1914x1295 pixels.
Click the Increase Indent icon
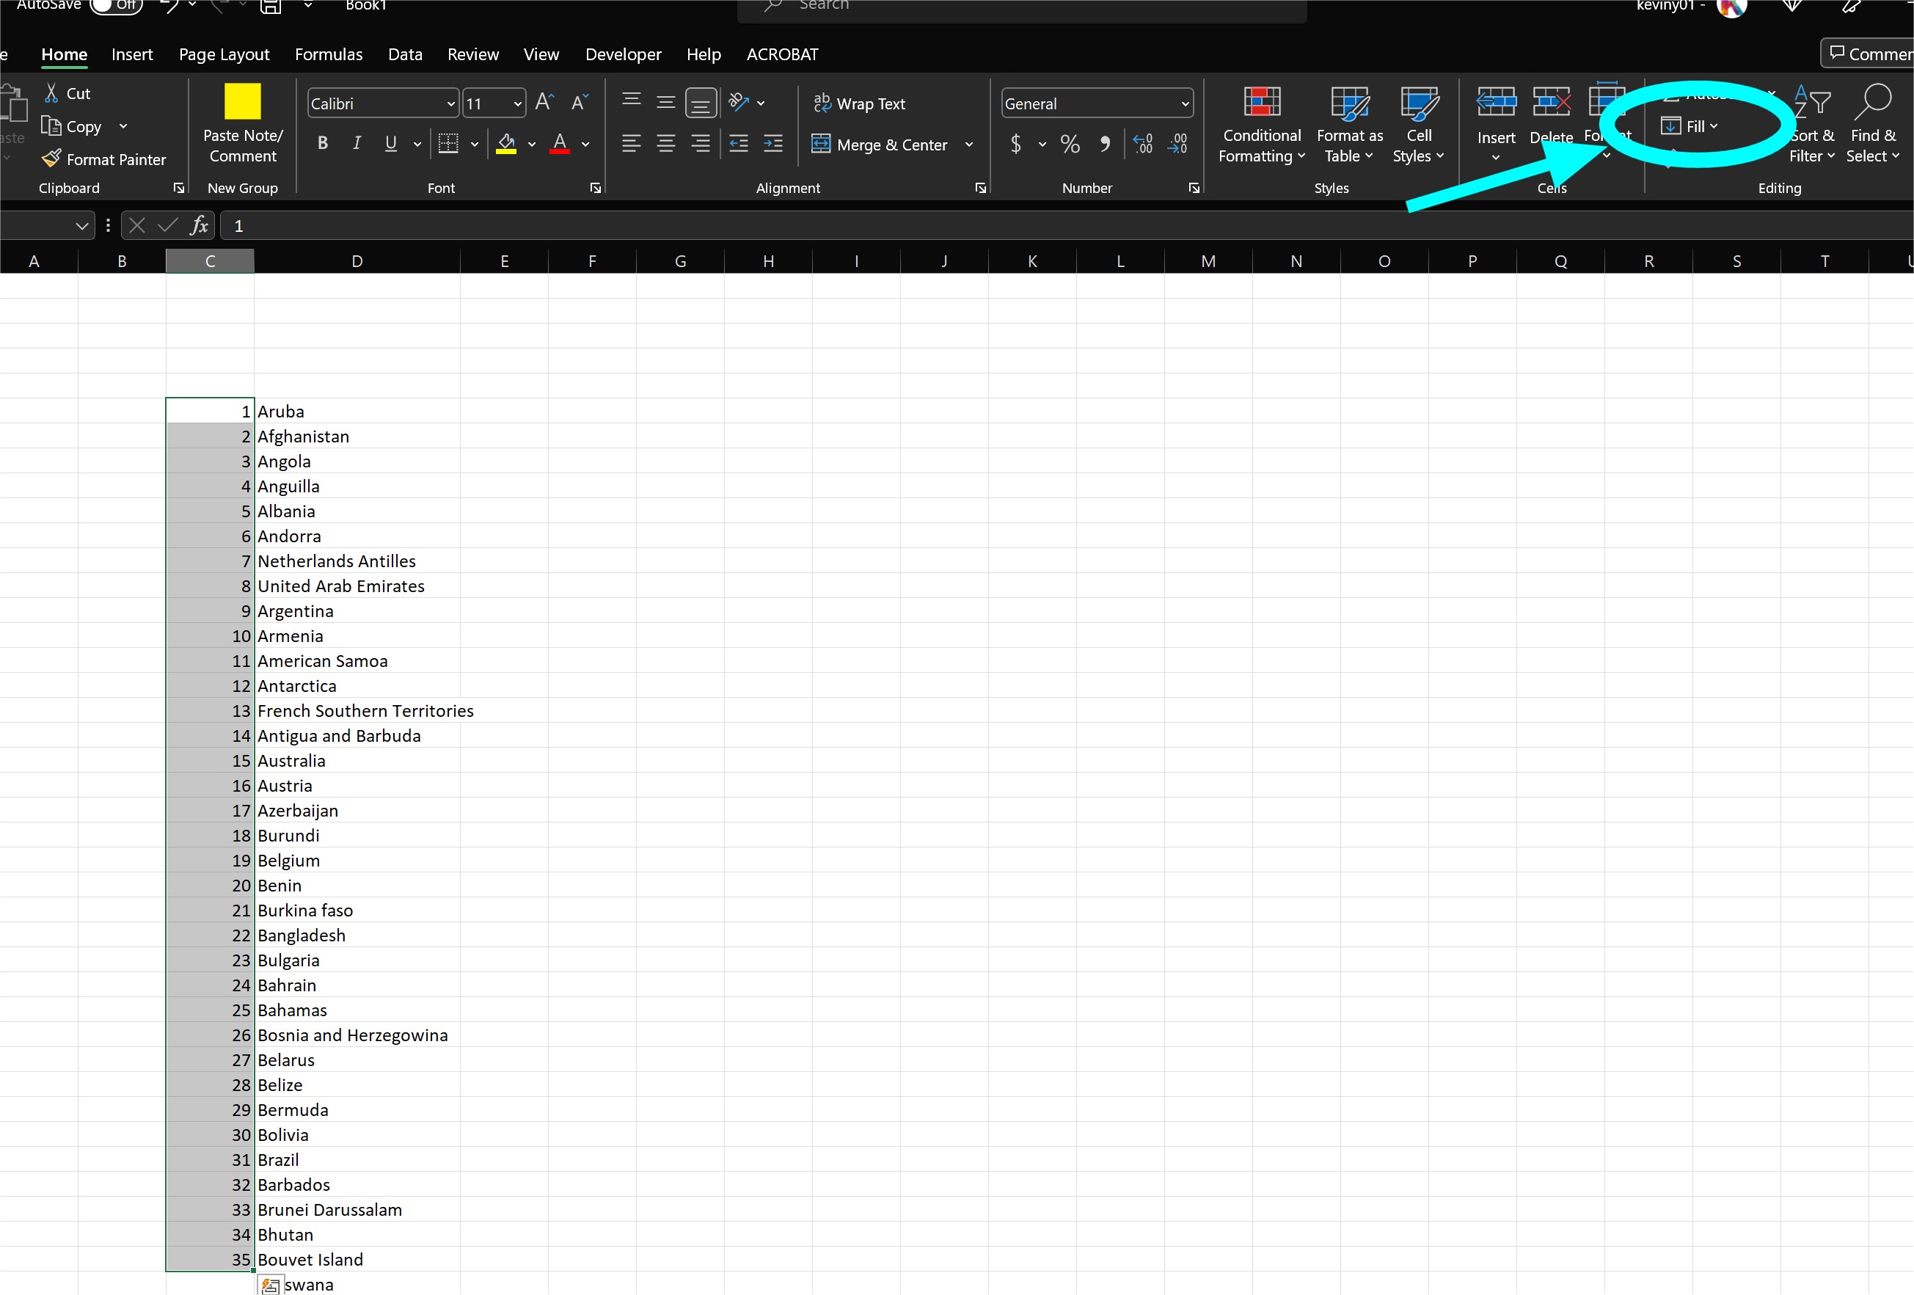[x=772, y=144]
